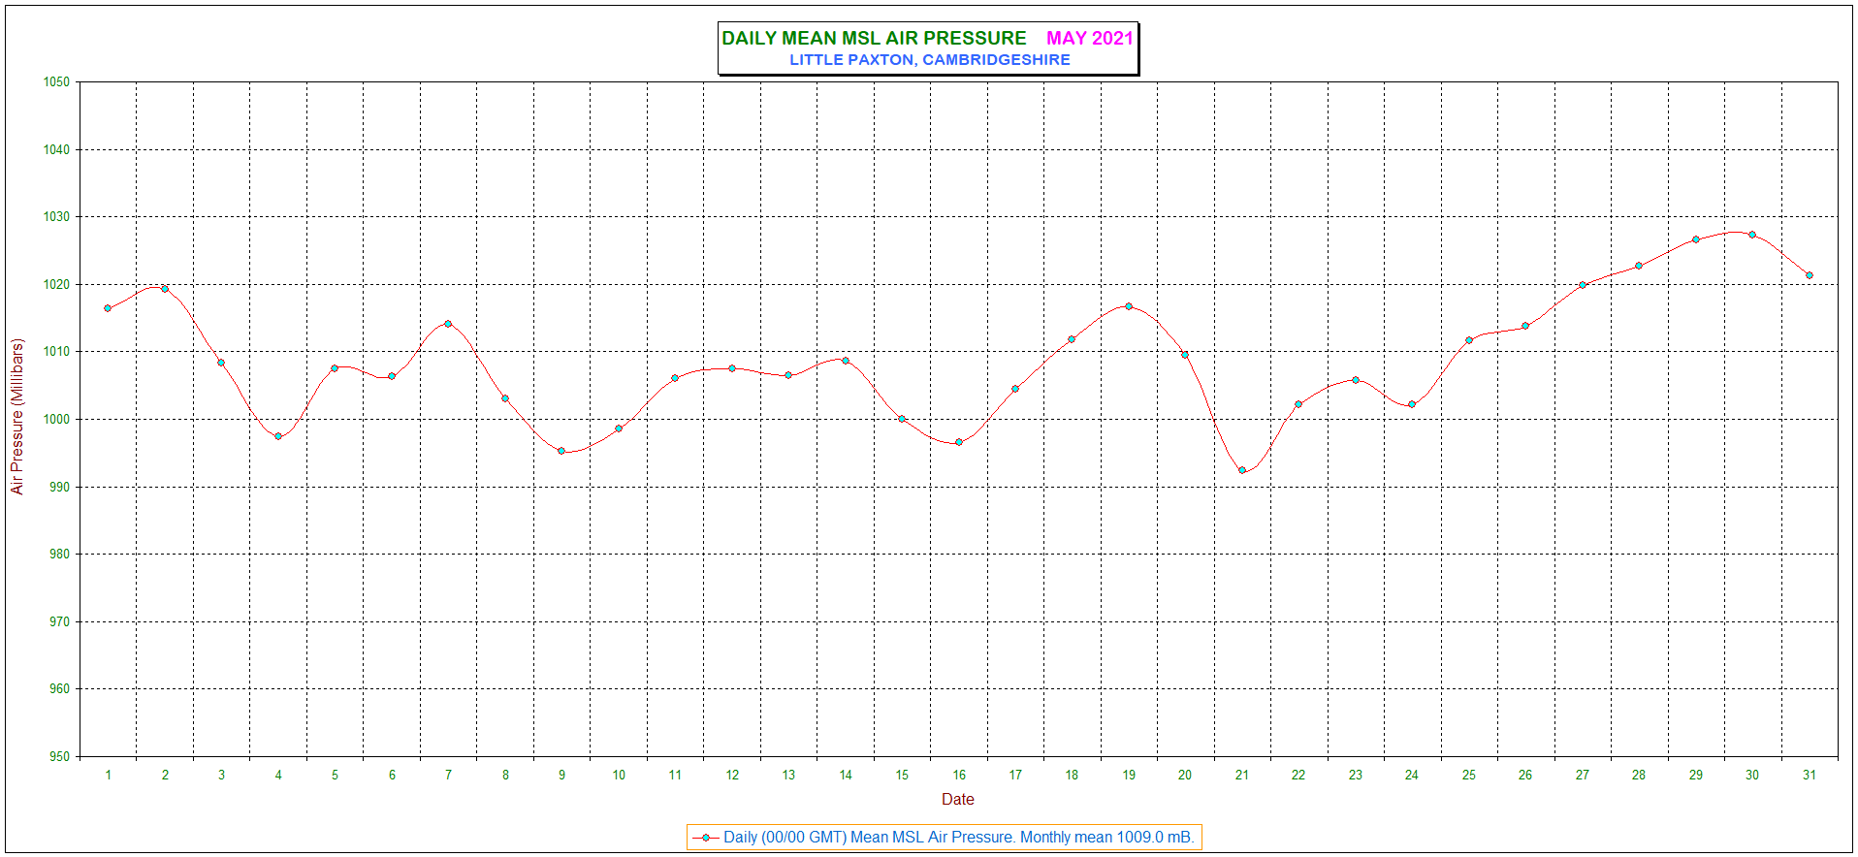Click the 980 y-axis label
This screenshot has width=1858, height=857.
[60, 555]
